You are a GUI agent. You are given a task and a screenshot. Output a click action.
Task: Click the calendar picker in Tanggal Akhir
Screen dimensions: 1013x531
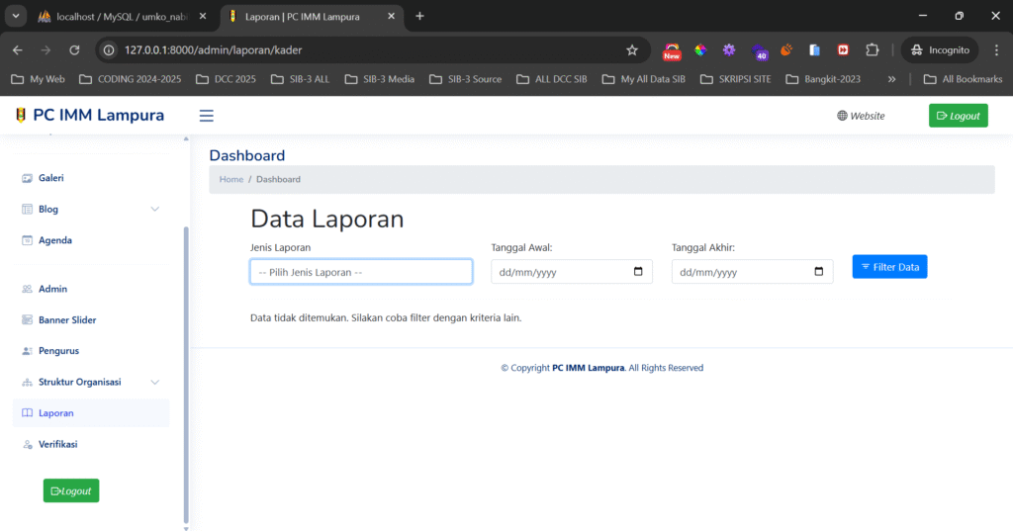818,272
